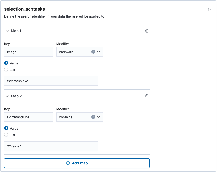Edit the Key field containing CommandLine
The height and width of the screenshot is (172, 217).
pos(29,117)
